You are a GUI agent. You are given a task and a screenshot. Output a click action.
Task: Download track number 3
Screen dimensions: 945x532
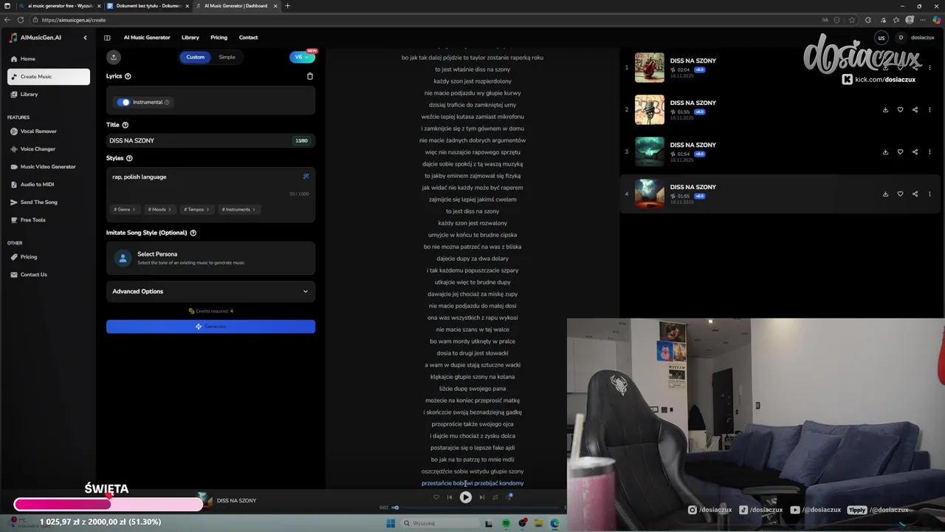pos(885,151)
